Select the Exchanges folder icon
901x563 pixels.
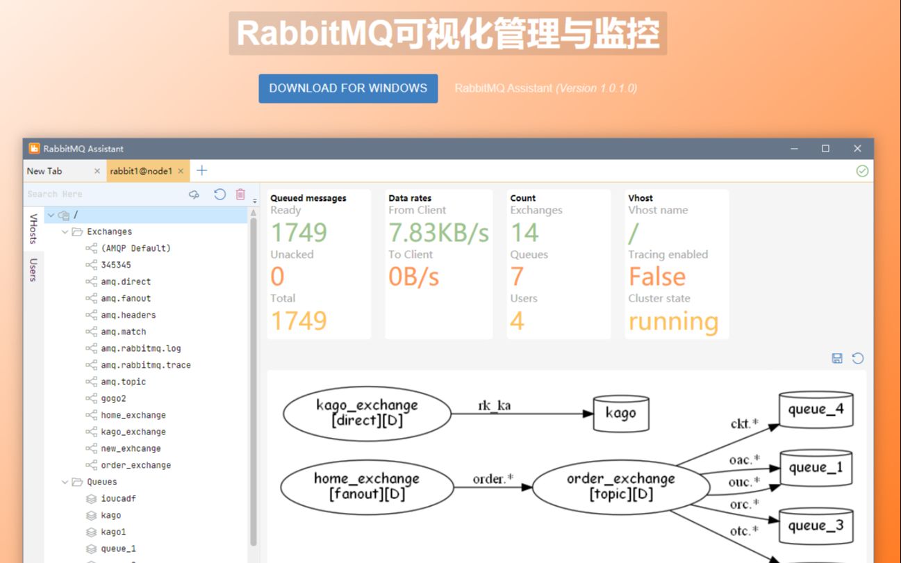coord(77,231)
